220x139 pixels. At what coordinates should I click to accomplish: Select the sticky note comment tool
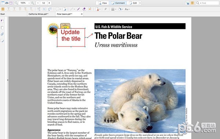coord(57,9)
